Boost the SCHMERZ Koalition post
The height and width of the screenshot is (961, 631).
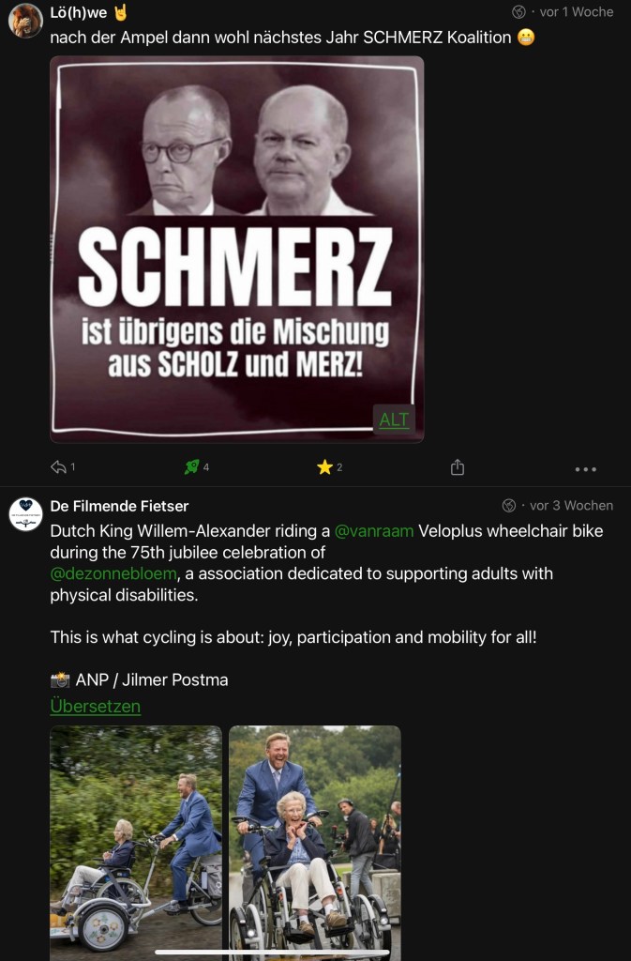[x=191, y=467]
